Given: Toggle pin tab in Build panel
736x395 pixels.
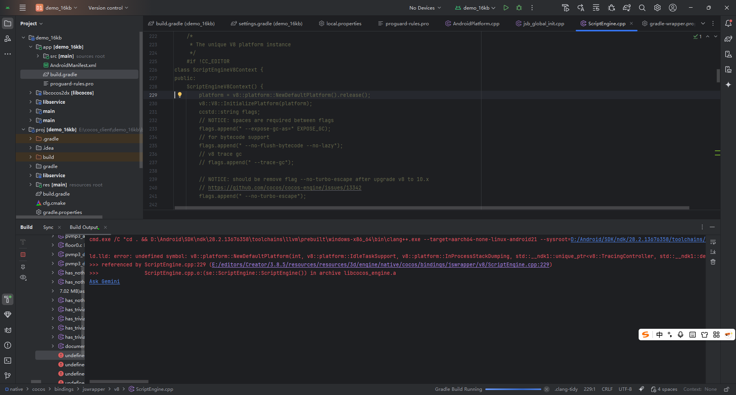Looking at the screenshot, I should click(23, 267).
